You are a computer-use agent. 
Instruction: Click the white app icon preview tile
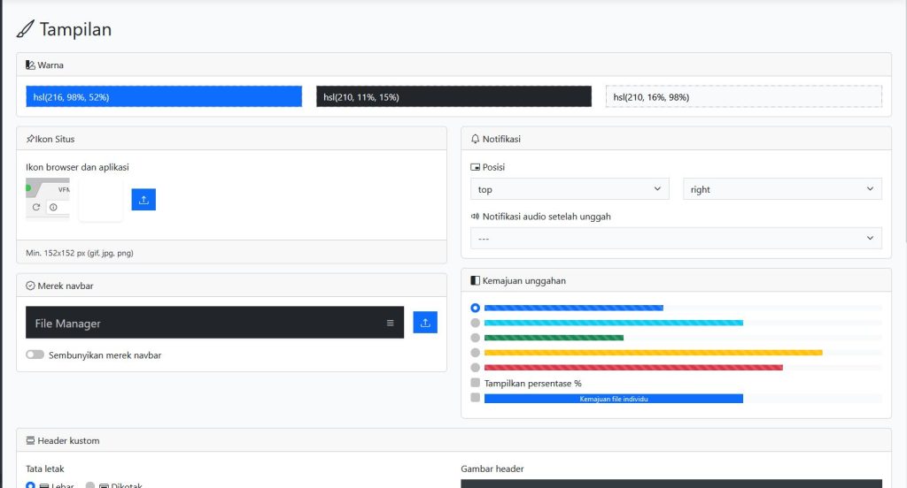click(x=101, y=199)
